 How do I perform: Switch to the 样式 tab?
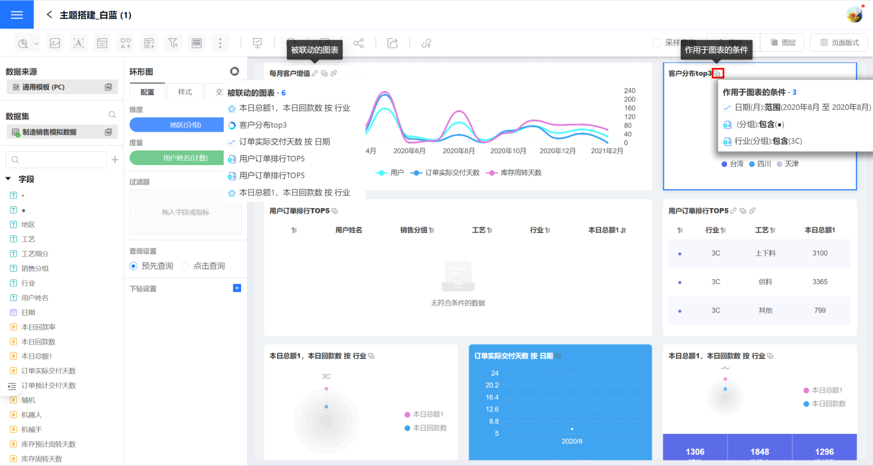[185, 92]
